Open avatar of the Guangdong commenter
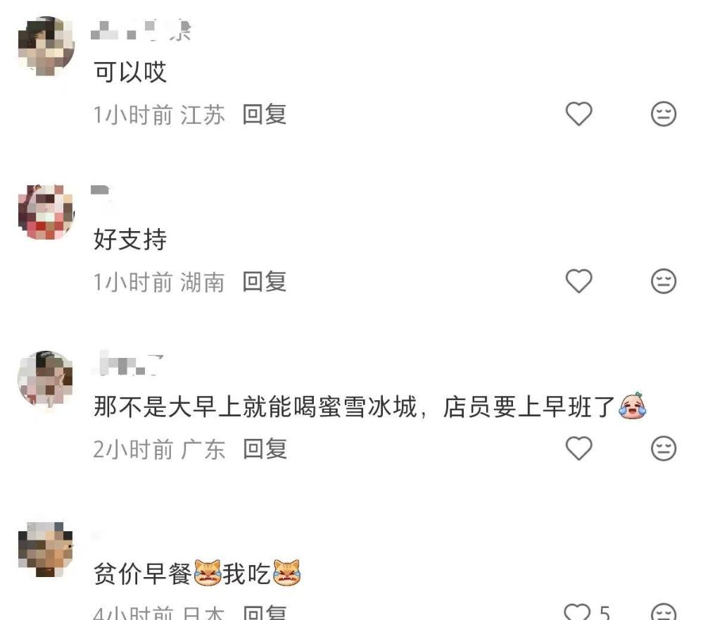The image size is (703, 620). [46, 379]
